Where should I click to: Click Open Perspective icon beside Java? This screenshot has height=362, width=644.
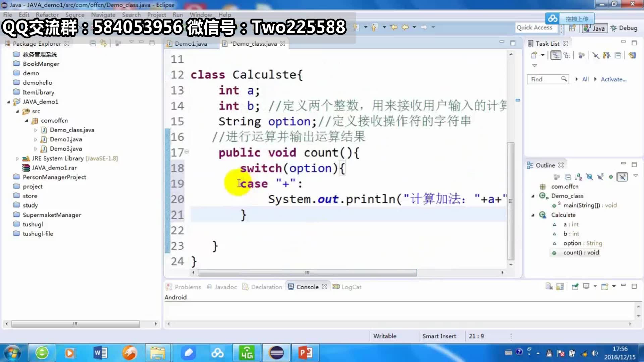pyautogui.click(x=572, y=28)
